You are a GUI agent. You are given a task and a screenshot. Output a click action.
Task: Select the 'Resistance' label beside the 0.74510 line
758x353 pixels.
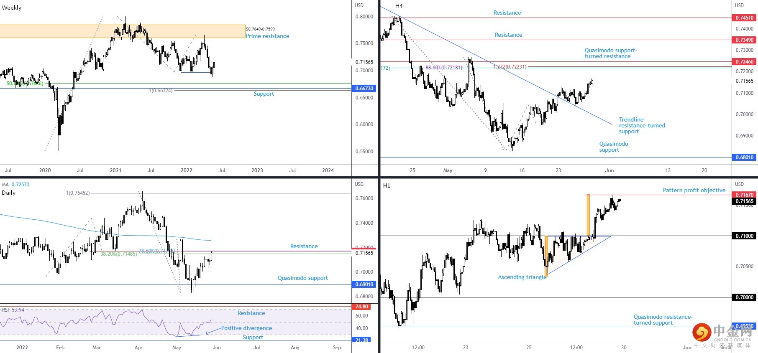pyautogui.click(x=507, y=13)
